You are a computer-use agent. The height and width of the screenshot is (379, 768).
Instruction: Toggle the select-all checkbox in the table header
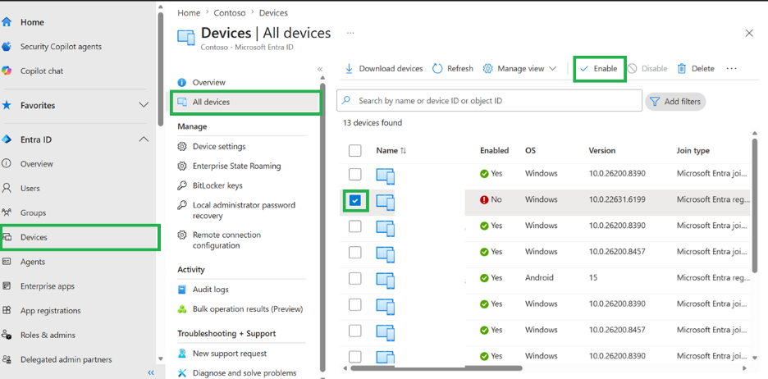(x=355, y=150)
